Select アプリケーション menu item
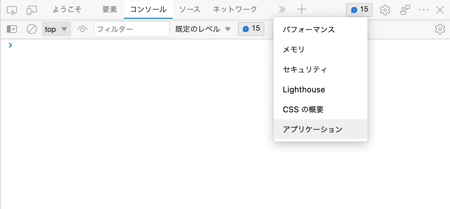 tap(320, 129)
